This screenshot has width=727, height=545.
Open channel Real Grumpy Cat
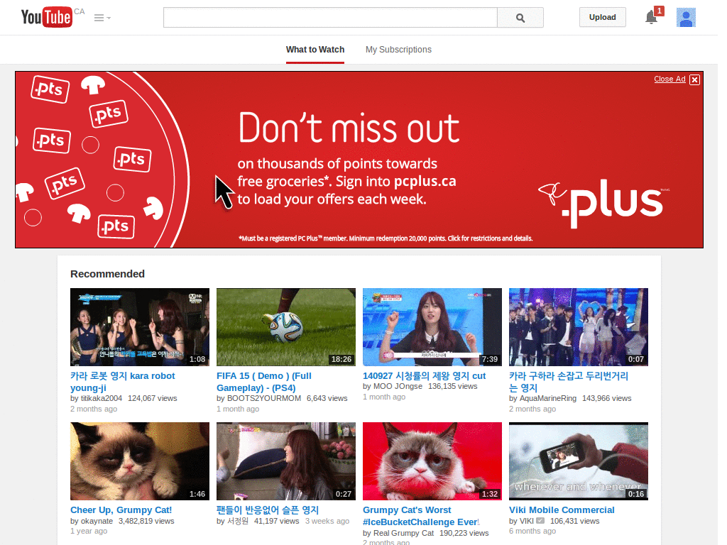[x=403, y=533]
